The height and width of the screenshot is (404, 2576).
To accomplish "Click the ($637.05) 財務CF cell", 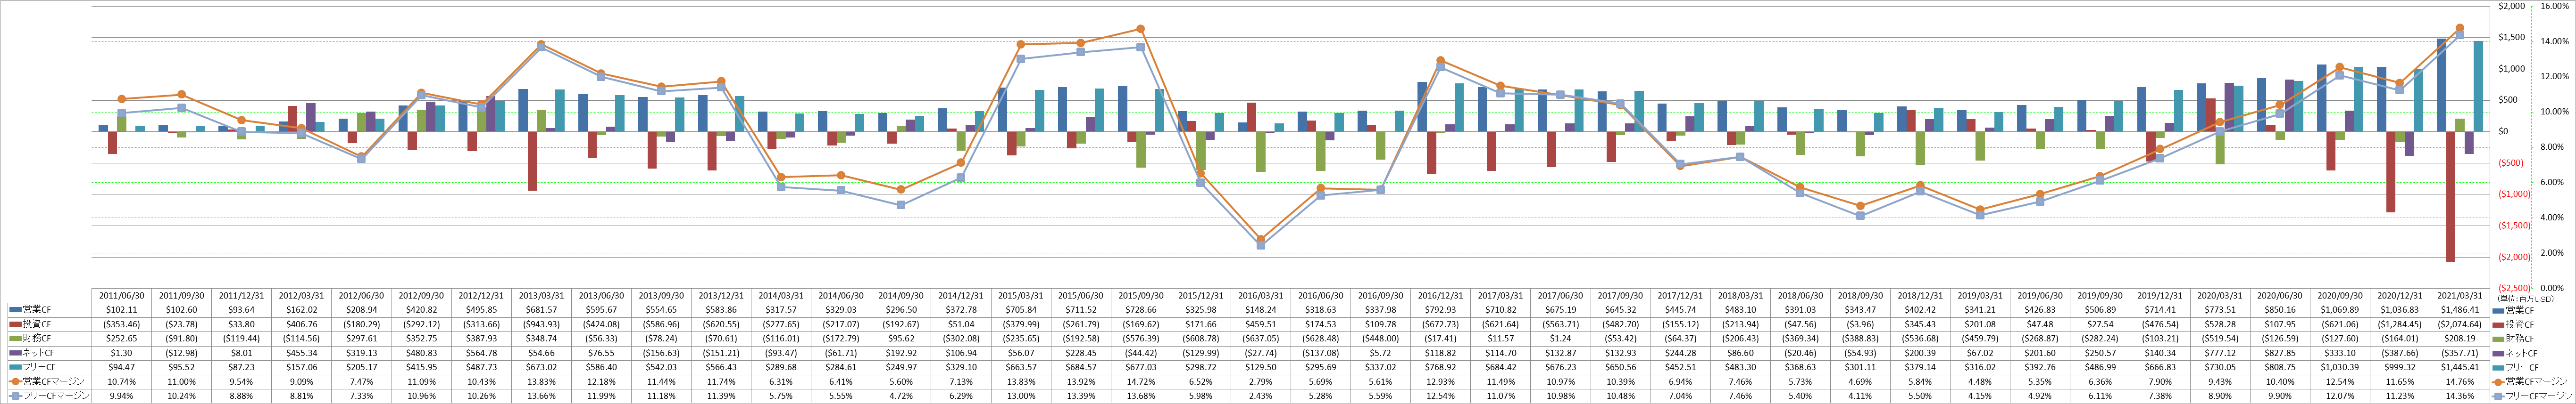I will point(1261,339).
